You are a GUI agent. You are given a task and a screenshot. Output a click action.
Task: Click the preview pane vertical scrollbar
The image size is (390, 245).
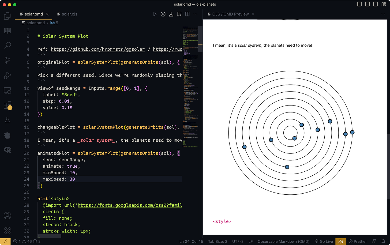tap(388, 166)
